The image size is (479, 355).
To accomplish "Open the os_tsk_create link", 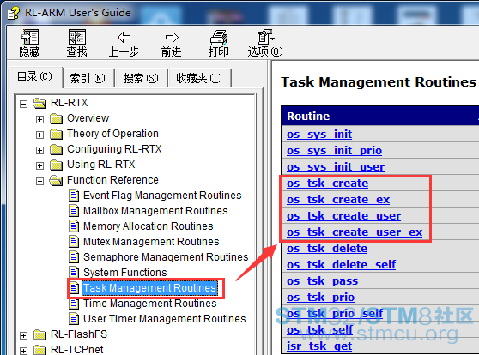I will 327,184.
